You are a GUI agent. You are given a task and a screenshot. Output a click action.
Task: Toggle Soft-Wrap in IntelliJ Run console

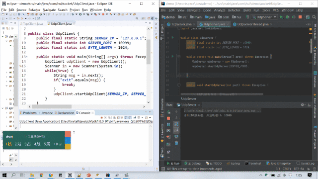[x=176, y=124]
